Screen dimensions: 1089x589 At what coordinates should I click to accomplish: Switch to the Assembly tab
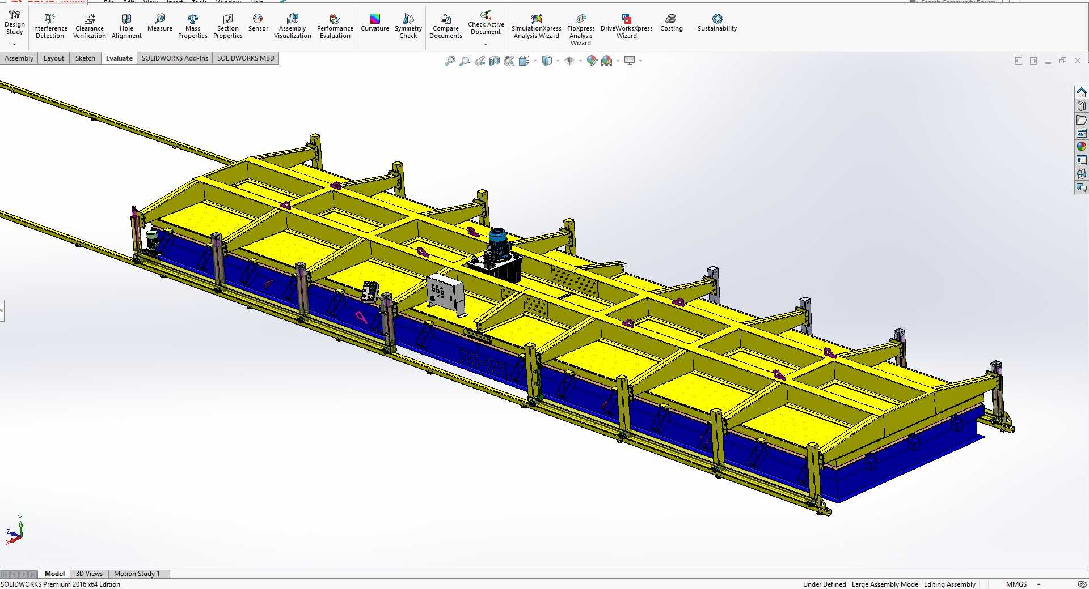19,58
